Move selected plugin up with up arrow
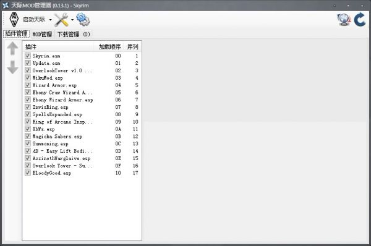Screen dimensions: 371x246 click(x=12, y=48)
